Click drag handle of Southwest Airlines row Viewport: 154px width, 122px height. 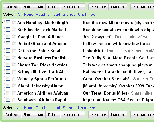point(4,100)
